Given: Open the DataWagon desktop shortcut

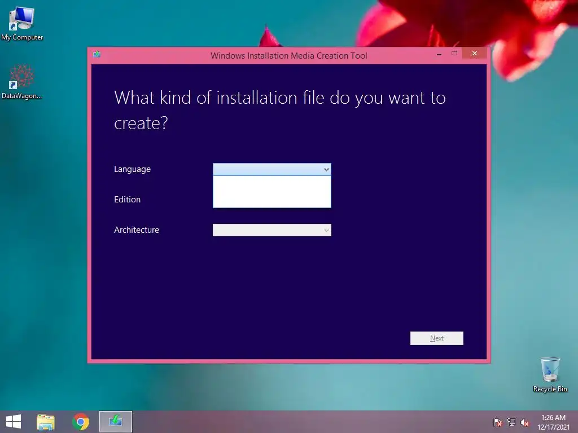Looking at the screenshot, I should click(x=21, y=82).
